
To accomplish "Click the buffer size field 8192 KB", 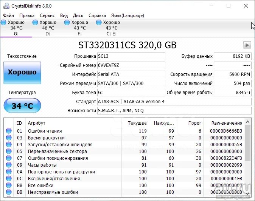I will click(233, 56).
